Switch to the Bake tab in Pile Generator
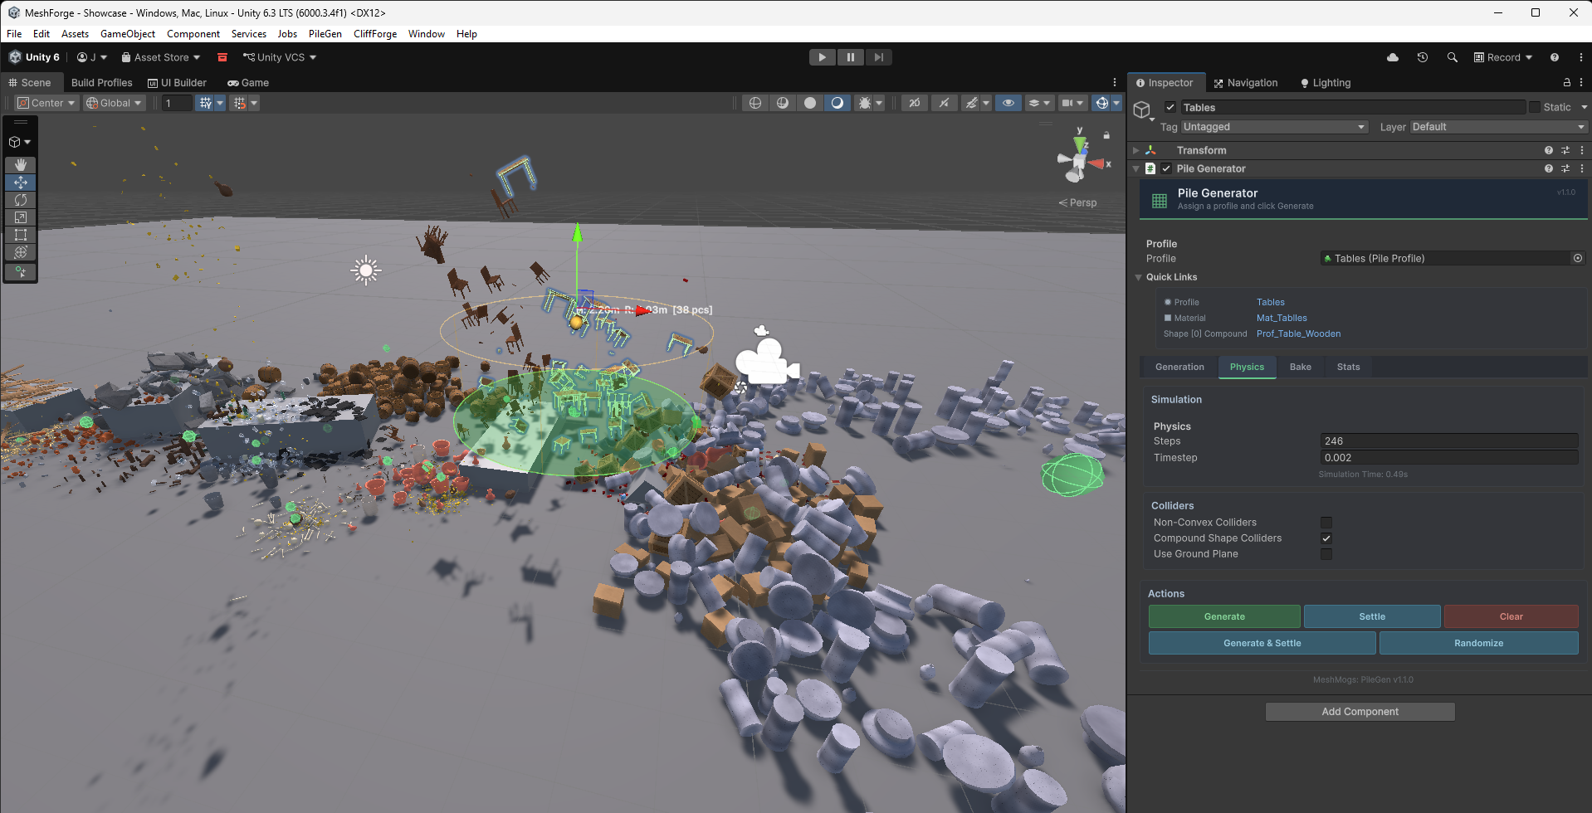 [1300, 367]
